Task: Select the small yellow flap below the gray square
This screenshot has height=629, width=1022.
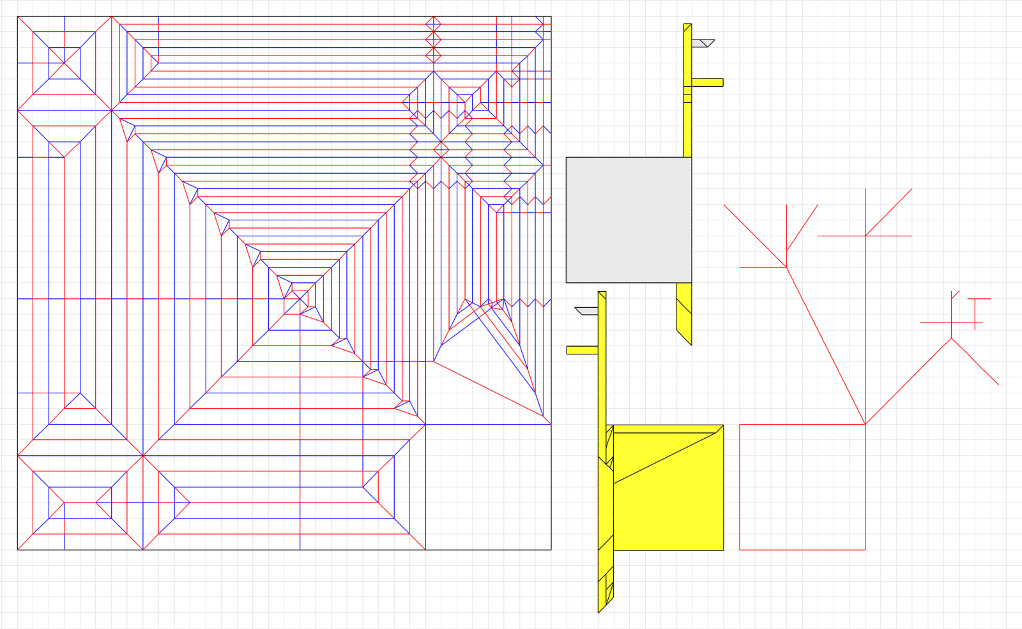Action: click(685, 313)
